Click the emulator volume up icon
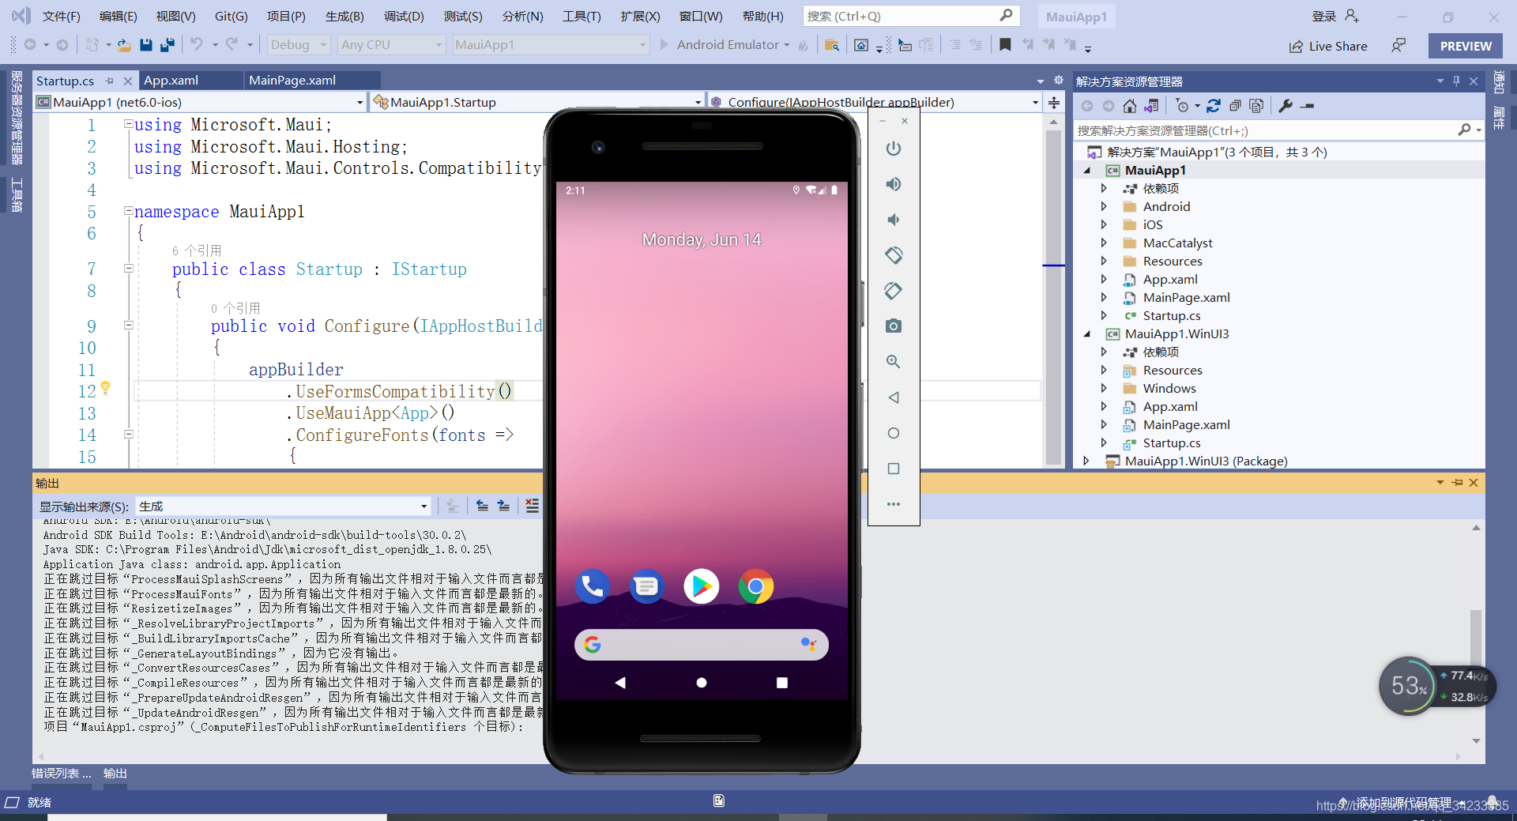 point(893,184)
